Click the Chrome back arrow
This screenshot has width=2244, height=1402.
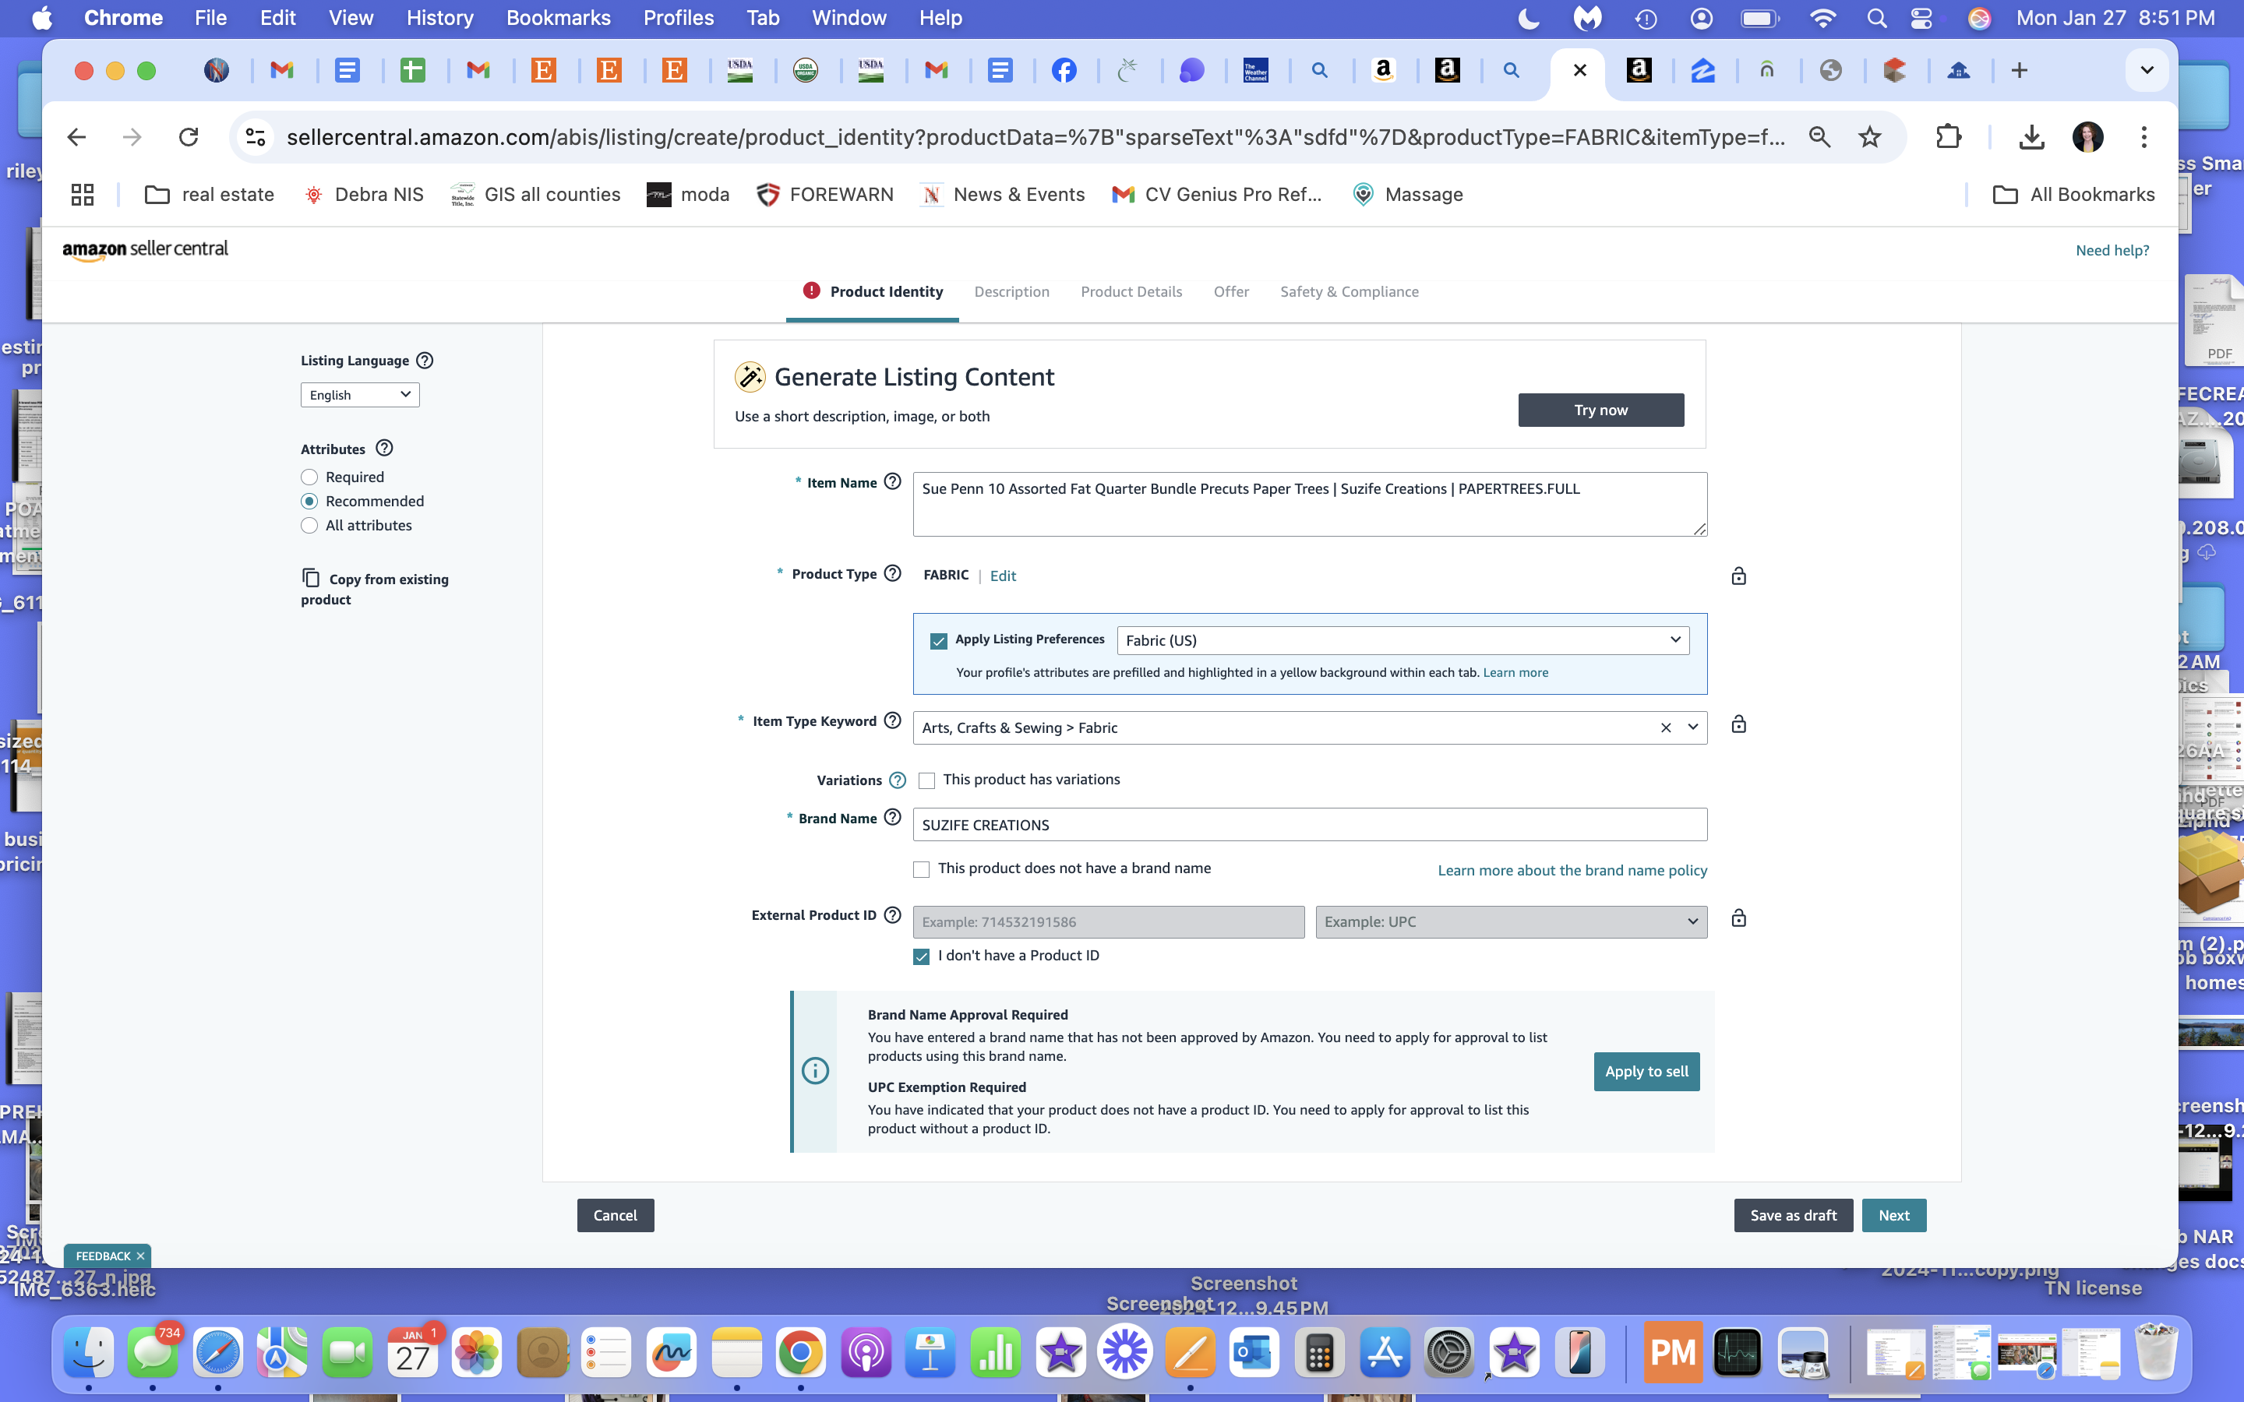pos(77,137)
